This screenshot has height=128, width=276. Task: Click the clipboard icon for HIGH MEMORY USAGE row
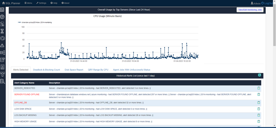pos(259,121)
